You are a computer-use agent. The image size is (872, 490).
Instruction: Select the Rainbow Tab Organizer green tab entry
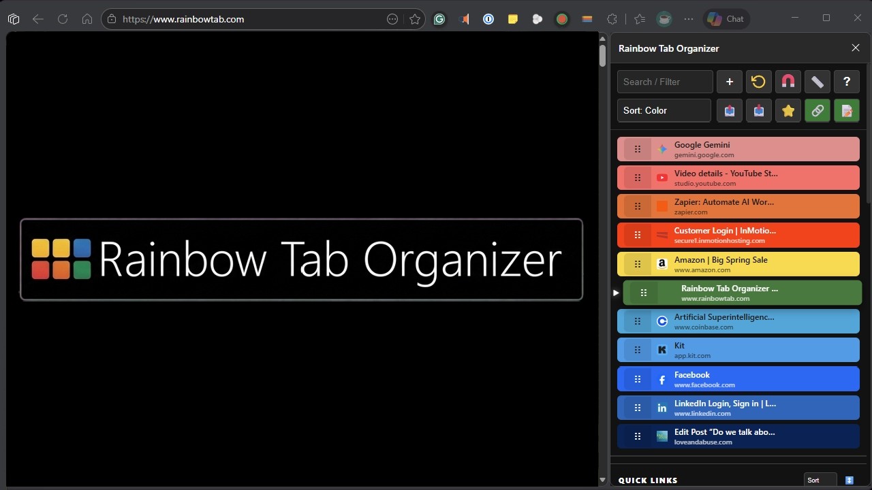pyautogui.click(x=743, y=293)
